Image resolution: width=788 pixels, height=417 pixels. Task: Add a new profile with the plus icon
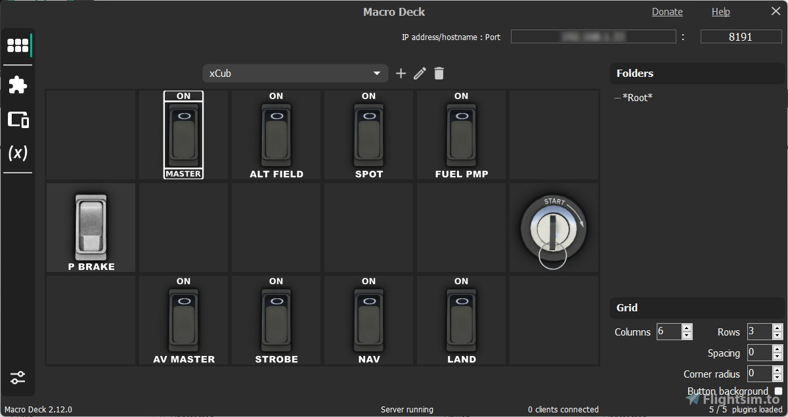click(401, 73)
